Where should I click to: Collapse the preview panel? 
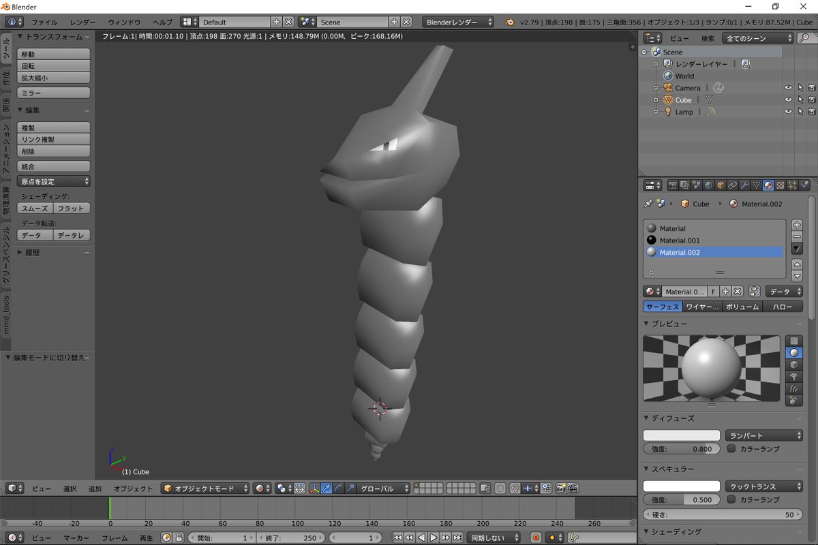(648, 324)
